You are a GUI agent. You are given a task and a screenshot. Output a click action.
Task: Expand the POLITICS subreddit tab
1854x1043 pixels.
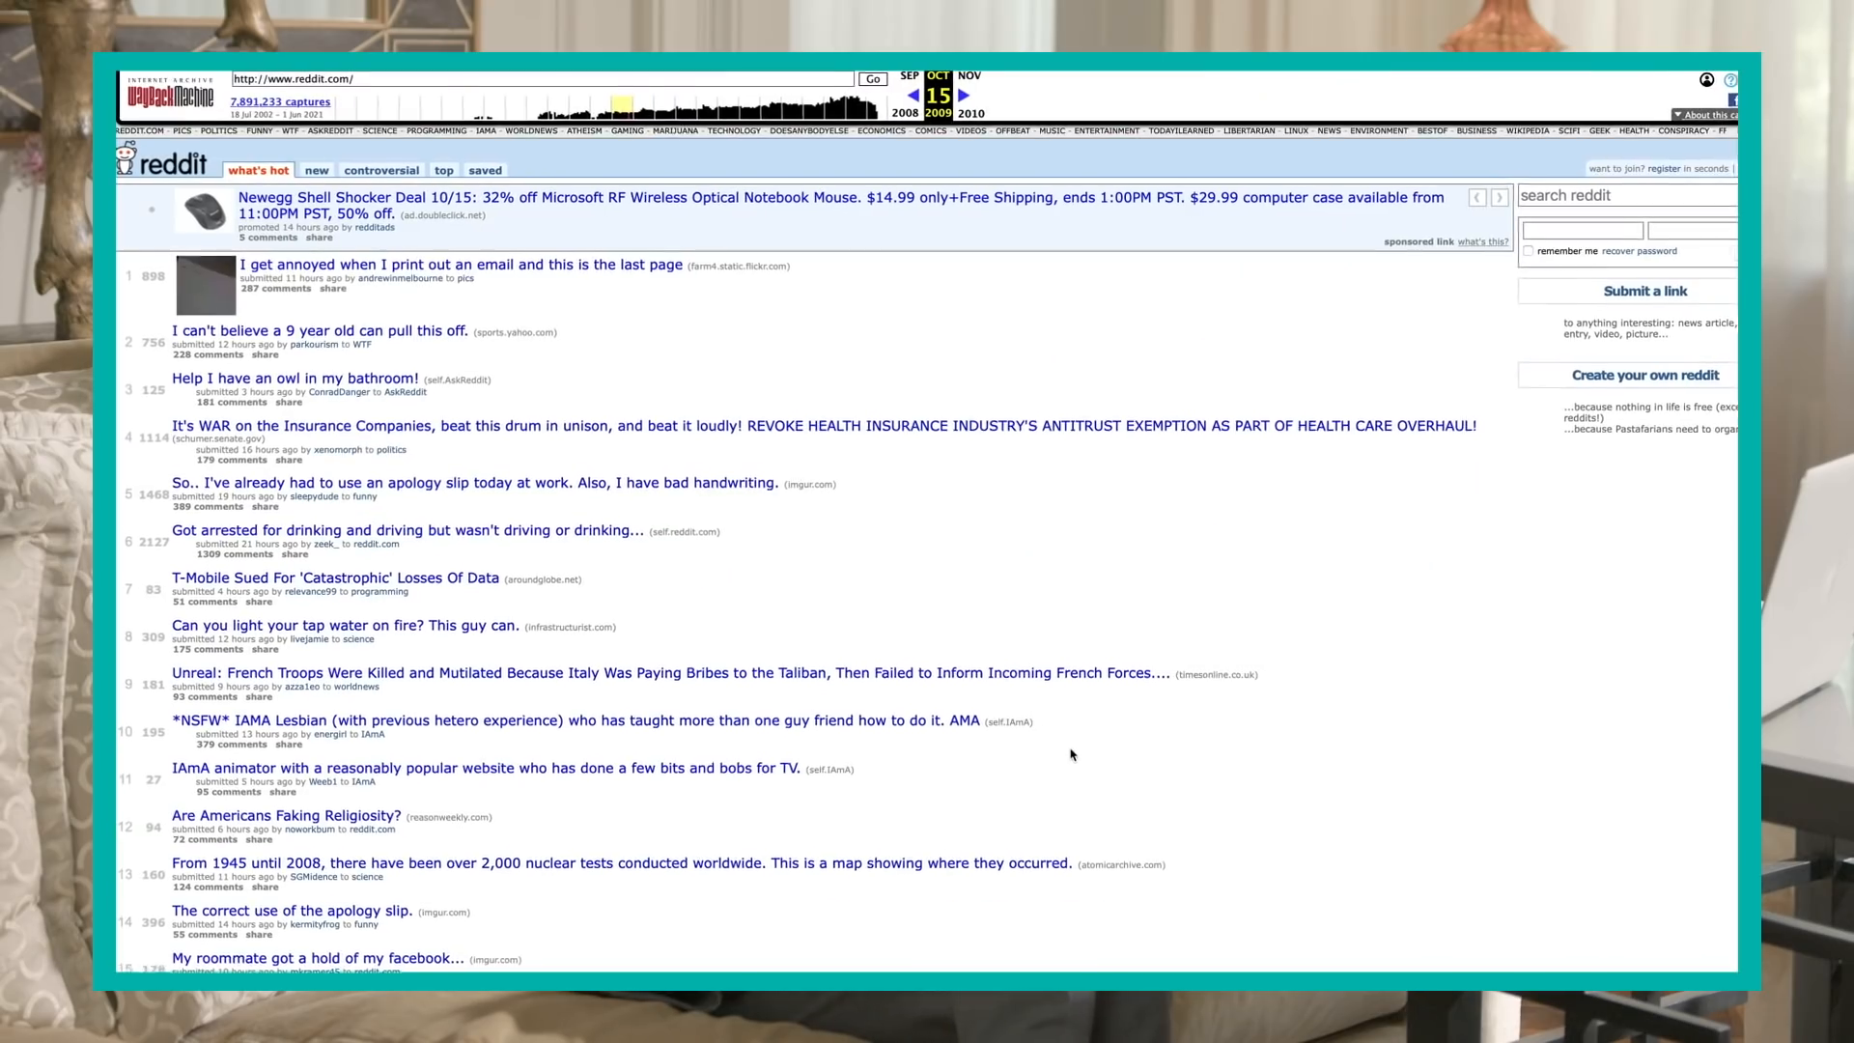pos(217,130)
